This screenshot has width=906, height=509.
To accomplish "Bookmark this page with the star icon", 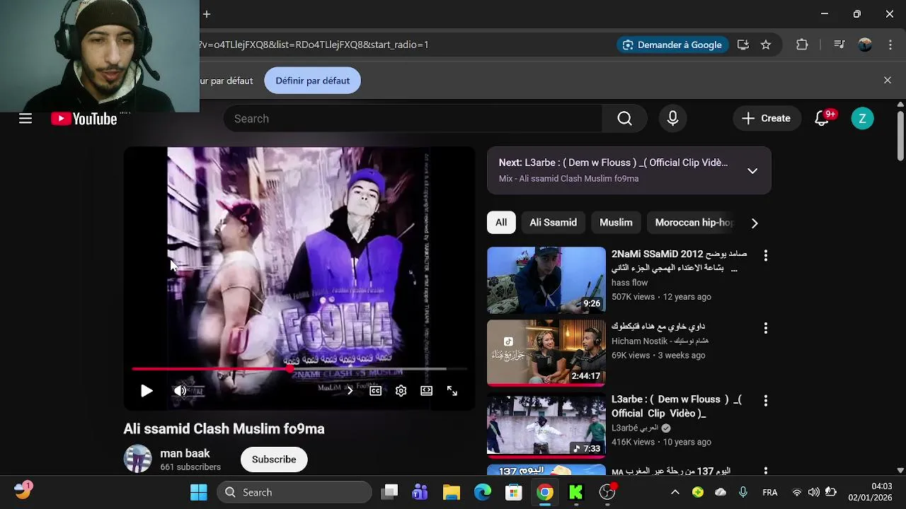I will tap(766, 45).
